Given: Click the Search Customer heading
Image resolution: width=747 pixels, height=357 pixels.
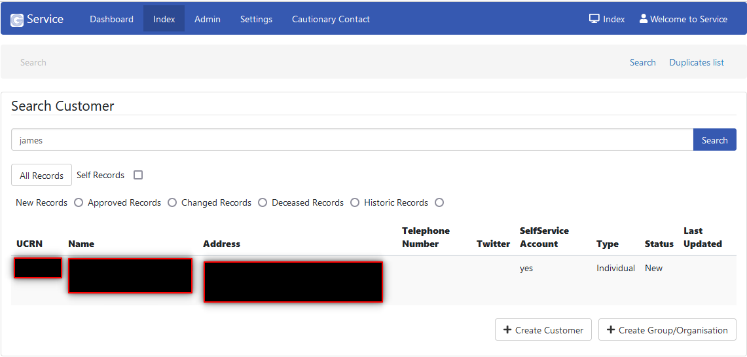Looking at the screenshot, I should click(x=62, y=106).
